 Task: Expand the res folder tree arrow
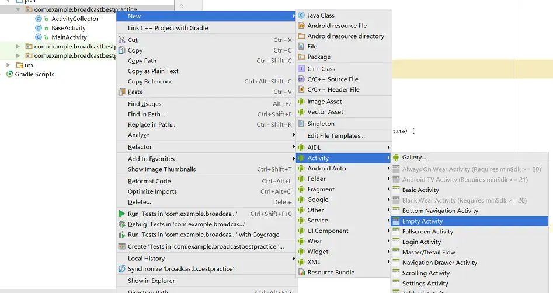(8, 65)
